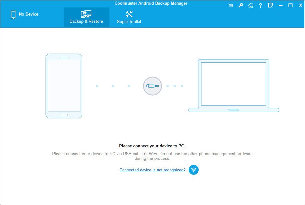Screen dimensions: 305x205
Task: Open 'Connected device is not recognized?' link
Action: pyautogui.click(x=152, y=170)
